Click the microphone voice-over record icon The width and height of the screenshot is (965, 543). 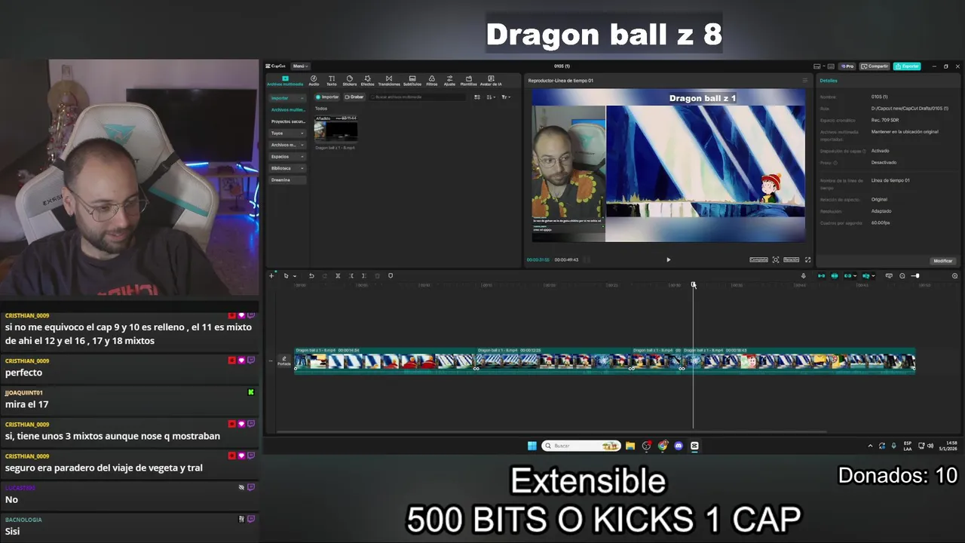tap(803, 276)
